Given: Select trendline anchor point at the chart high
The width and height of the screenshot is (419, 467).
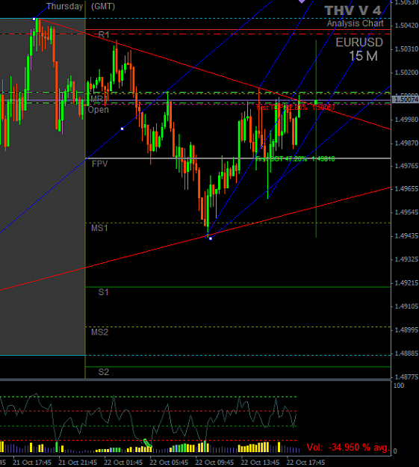Looking at the screenshot, I should click(x=34, y=19).
